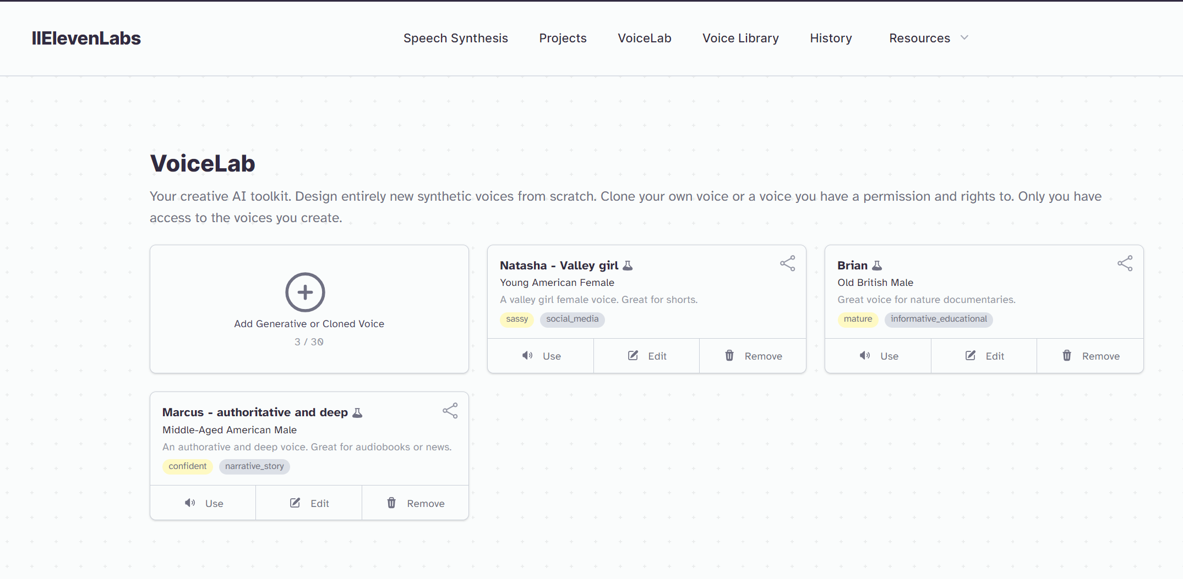Viewport: 1183px width, 579px height.
Task: Click the trash icon on Brian's card
Action: (x=1067, y=356)
